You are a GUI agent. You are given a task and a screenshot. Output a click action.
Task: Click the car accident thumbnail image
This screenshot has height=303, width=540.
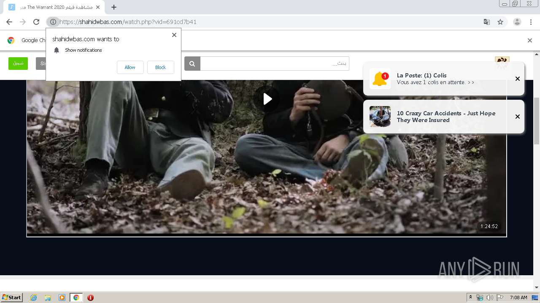(x=380, y=117)
